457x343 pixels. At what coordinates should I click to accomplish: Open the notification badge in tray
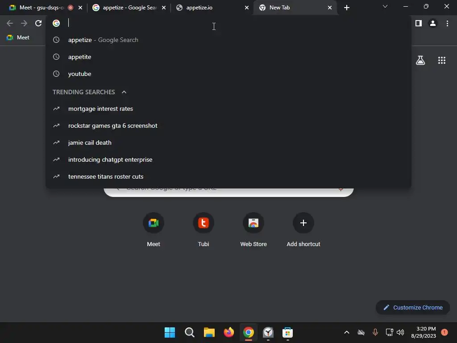445,332
